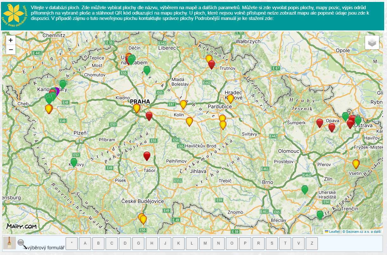Select letter K in alphabet filter
Viewport: 387px width, 255px height.
tap(179, 243)
